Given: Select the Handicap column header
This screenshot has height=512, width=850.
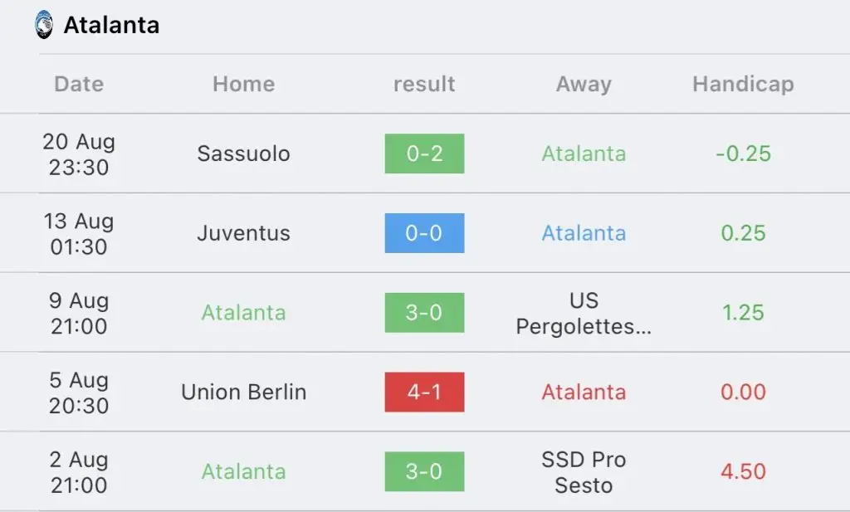Looking at the screenshot, I should click(x=743, y=85).
